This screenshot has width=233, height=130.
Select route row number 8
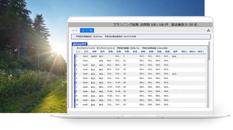pos(140,92)
